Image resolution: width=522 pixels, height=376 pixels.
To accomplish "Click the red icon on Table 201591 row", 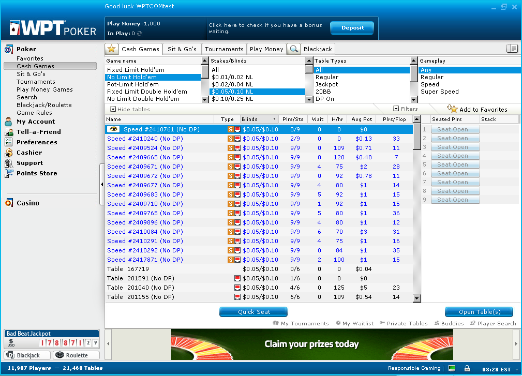I will point(237,278).
